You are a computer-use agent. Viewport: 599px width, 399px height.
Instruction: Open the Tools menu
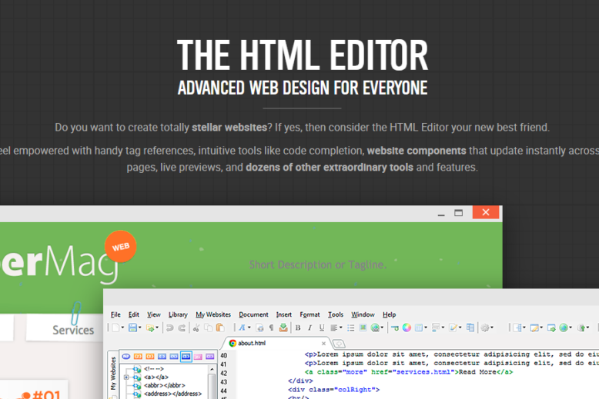[x=336, y=314]
